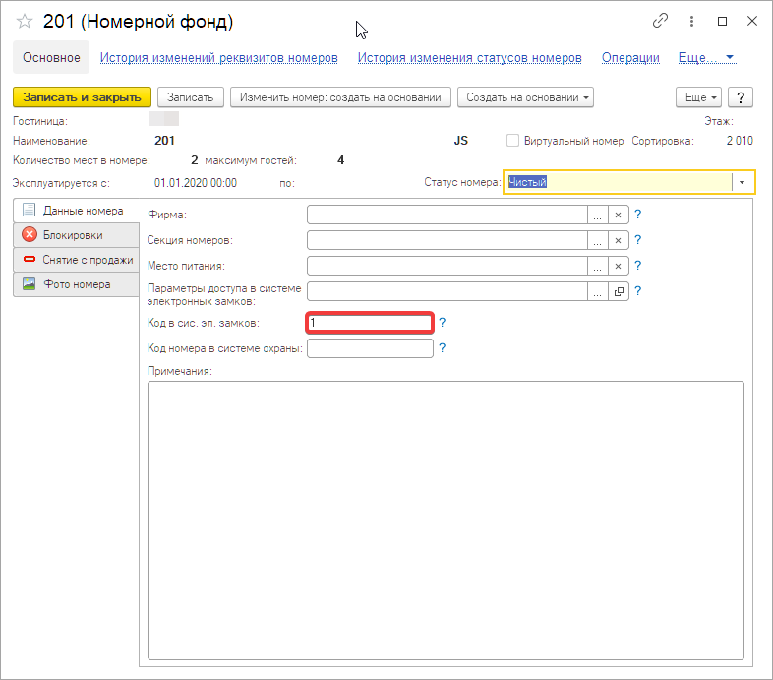Screen dimensions: 773x680
Task: Focus the Место питания input field
Action: (x=447, y=267)
